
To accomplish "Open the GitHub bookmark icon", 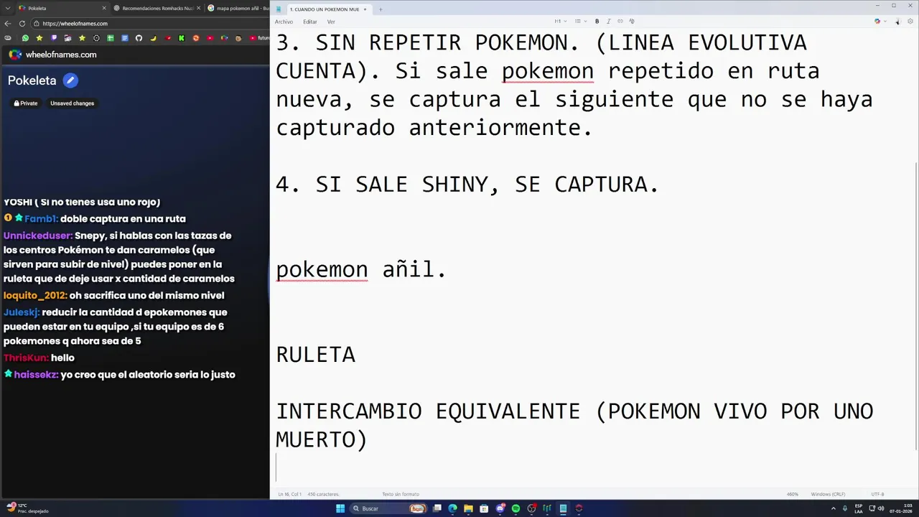I will (x=139, y=38).
